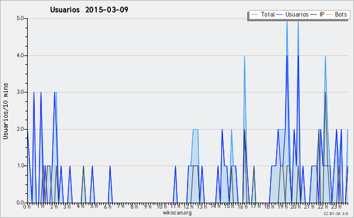Click the wikiscan.org caption
354x218 pixels.
[177, 213]
